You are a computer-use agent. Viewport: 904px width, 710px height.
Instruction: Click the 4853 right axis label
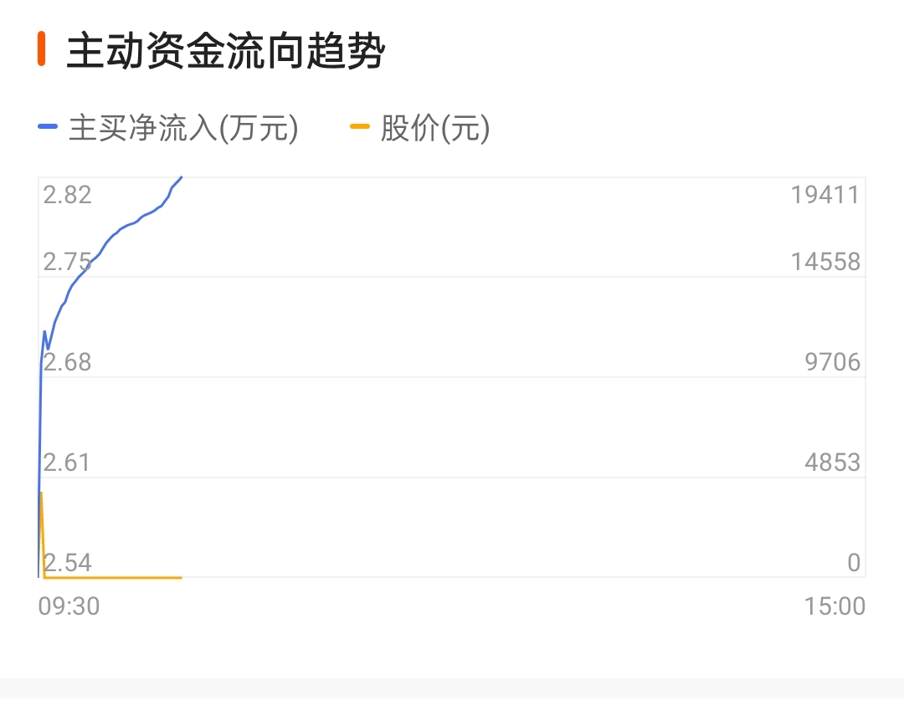point(833,462)
